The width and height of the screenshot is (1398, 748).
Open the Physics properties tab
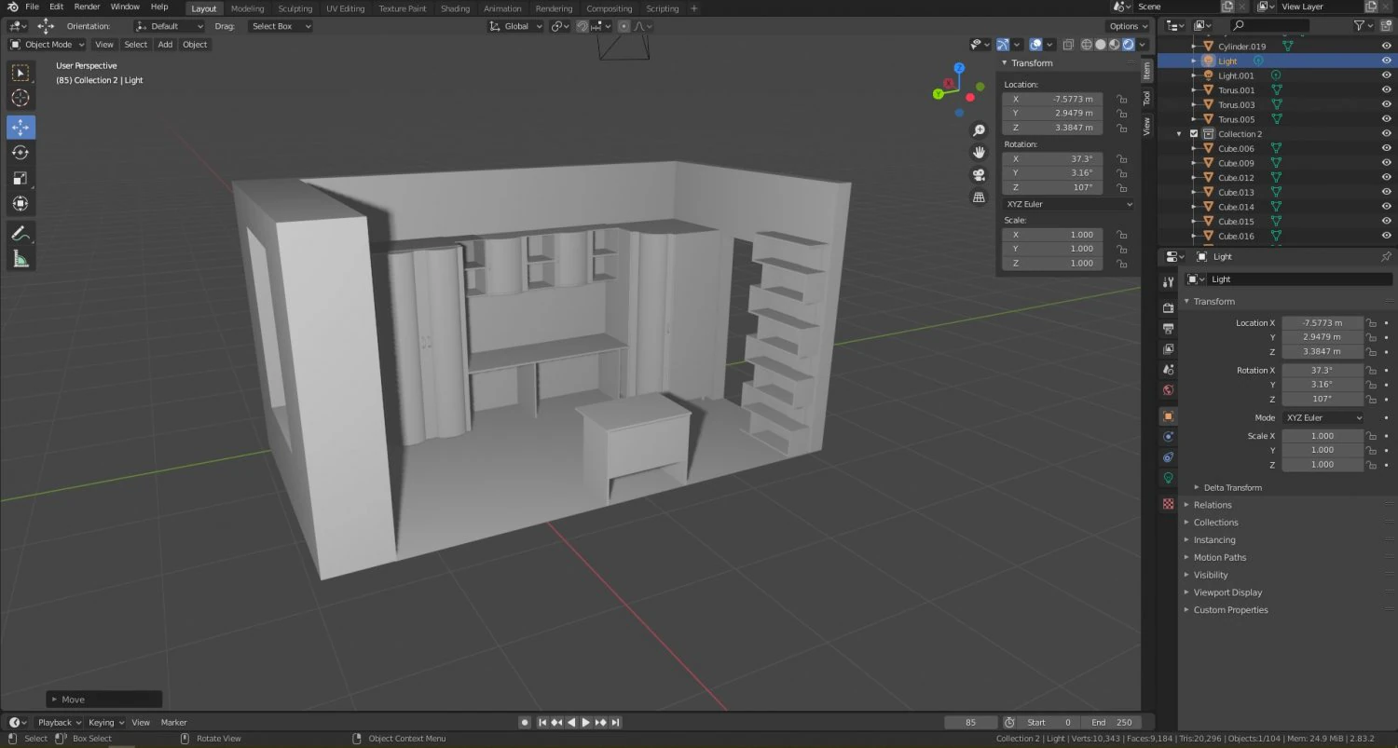pos(1169,436)
